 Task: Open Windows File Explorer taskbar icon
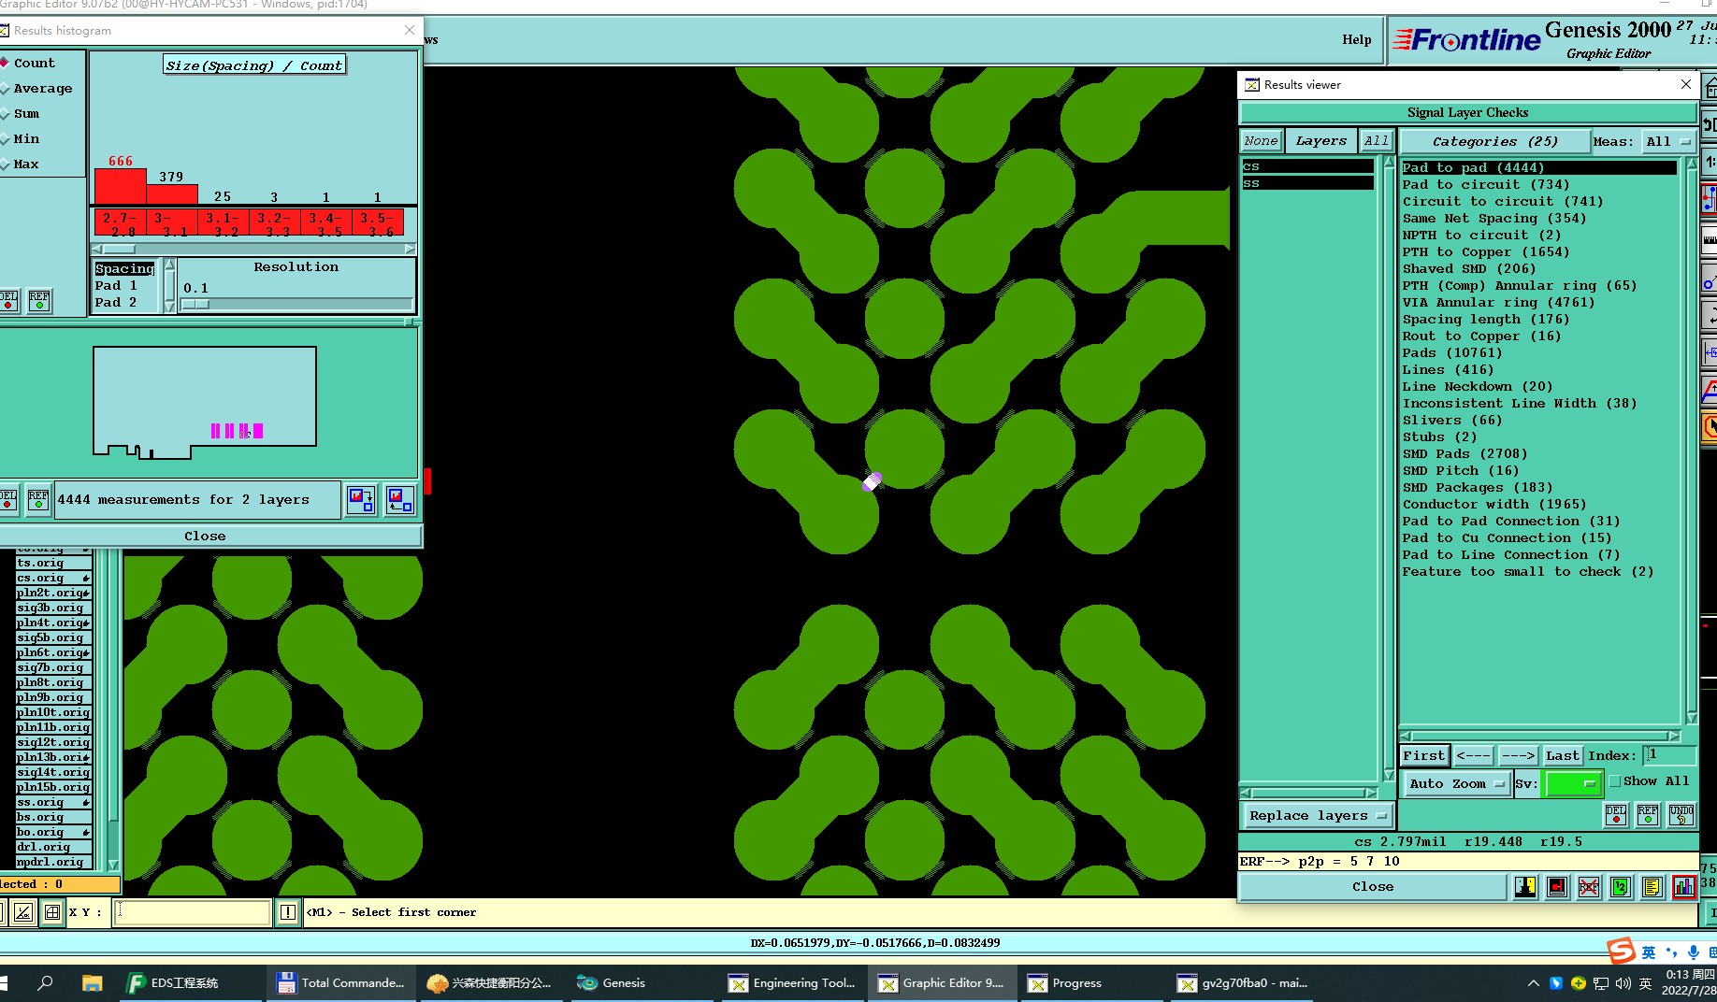(92, 983)
